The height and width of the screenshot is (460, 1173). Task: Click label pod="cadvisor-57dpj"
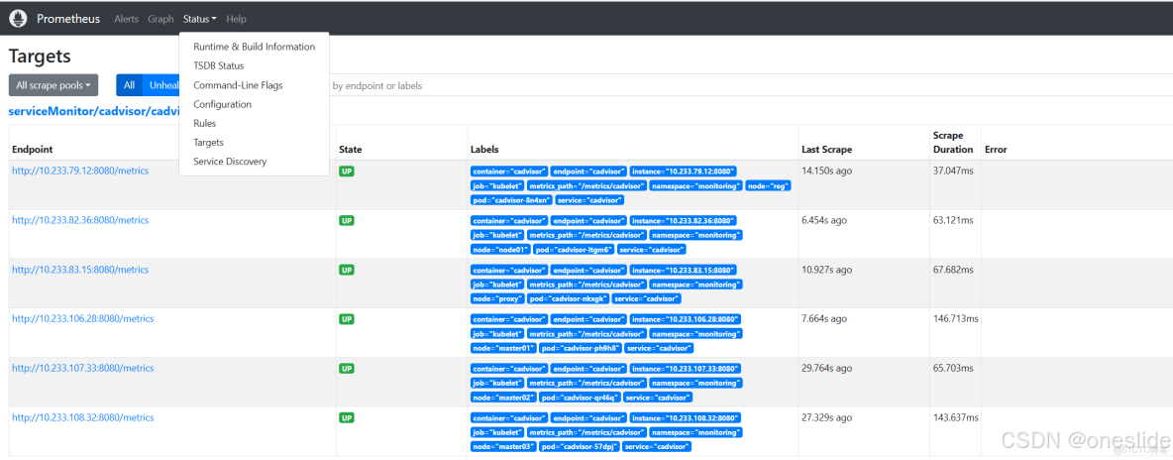coord(580,446)
